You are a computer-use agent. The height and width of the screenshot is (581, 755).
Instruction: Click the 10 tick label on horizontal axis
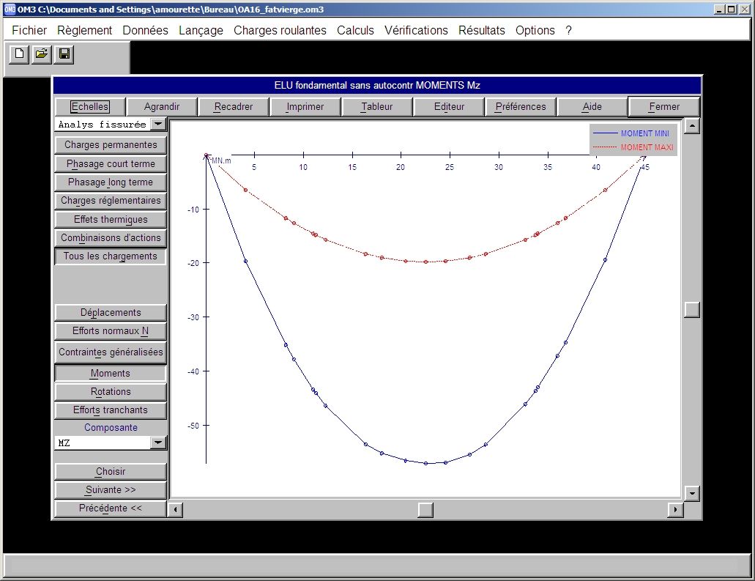pyautogui.click(x=303, y=167)
